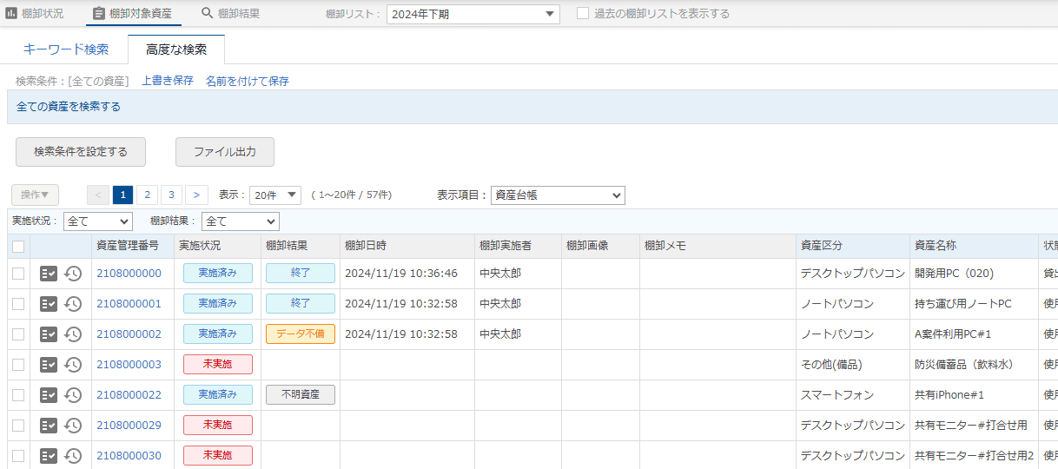Open the 棚卸リスト dropdown showing 2024年下期
1058x469 pixels.
click(473, 14)
